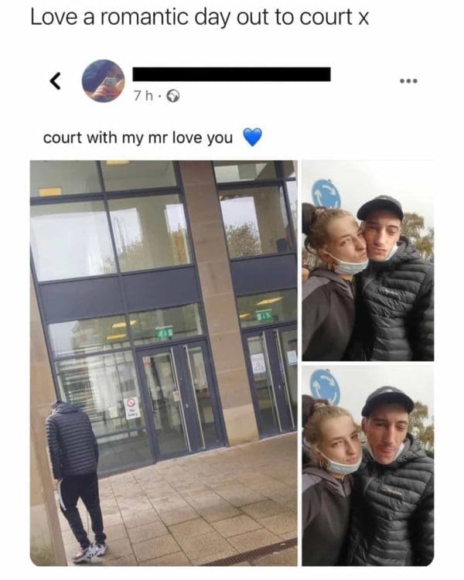Click the blue roundabout sign in bottom selfie

[x=325, y=387]
